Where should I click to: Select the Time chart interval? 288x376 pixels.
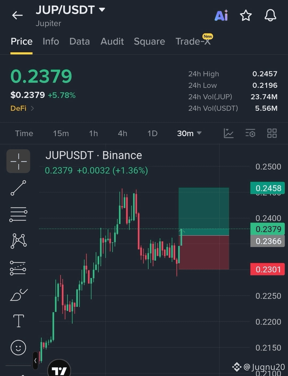point(24,133)
